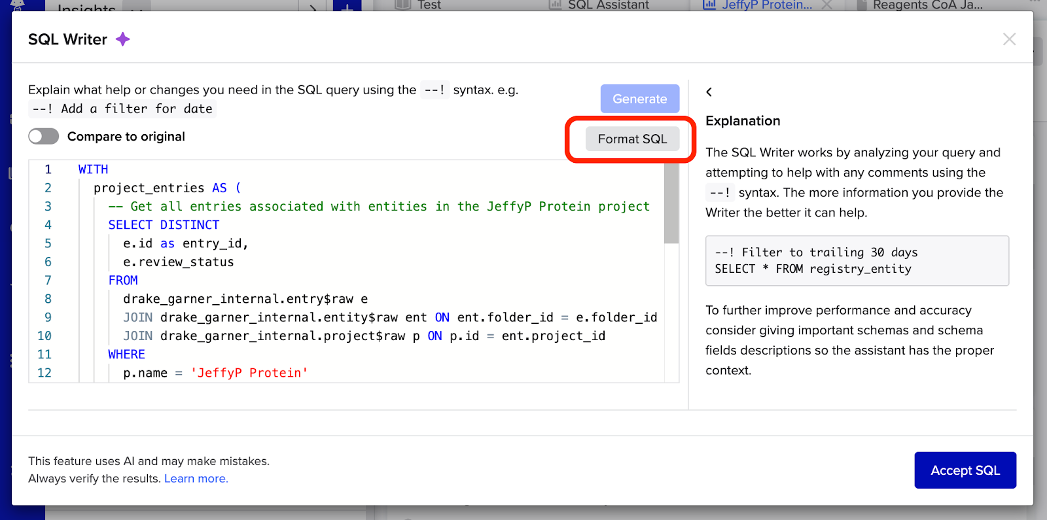Image resolution: width=1047 pixels, height=520 pixels.
Task: Open the Reagents CoA tab
Action: click(x=927, y=5)
